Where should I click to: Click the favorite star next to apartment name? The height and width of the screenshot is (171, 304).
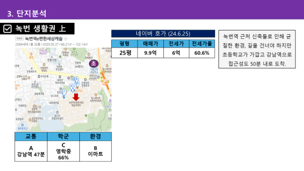pyautogui.click(x=66, y=38)
